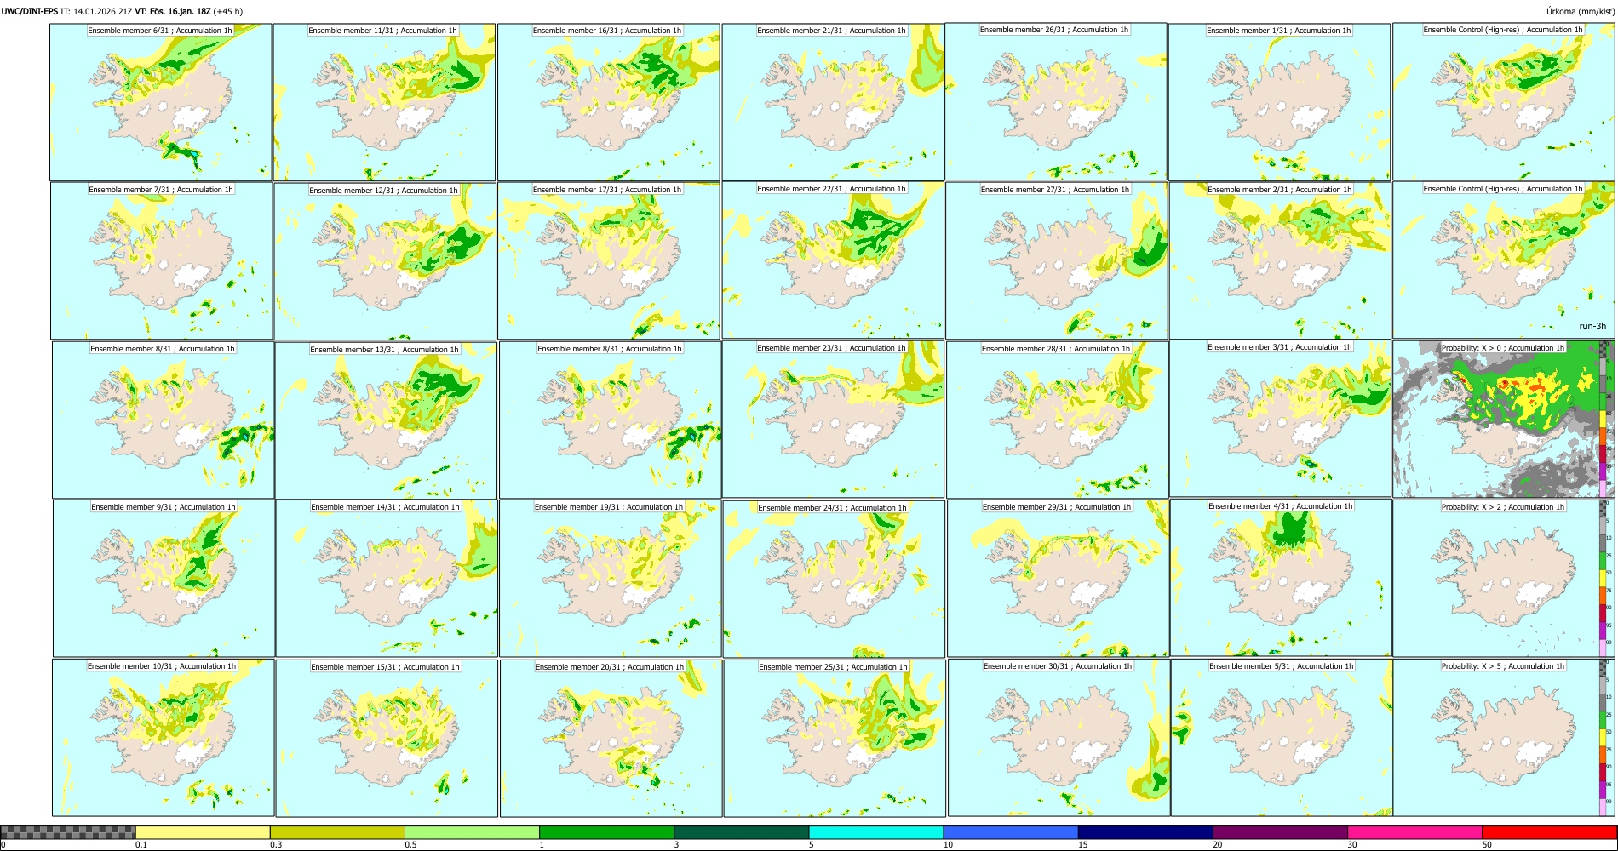
Task: Click the Ensemble member 19/31 map
Action: (x=610, y=579)
